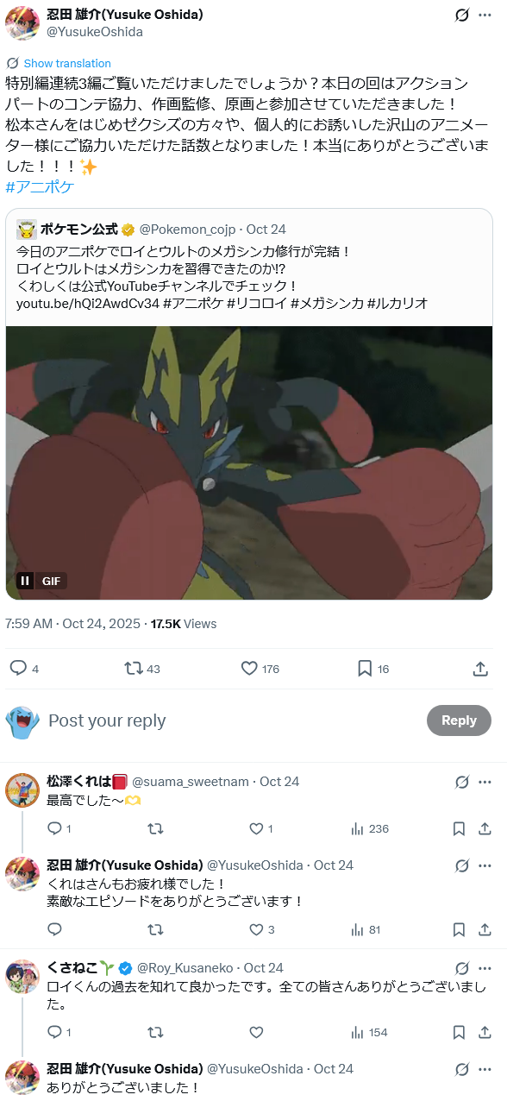Repost くさねこ's reply
This screenshot has width=507, height=1101.
155,1032
